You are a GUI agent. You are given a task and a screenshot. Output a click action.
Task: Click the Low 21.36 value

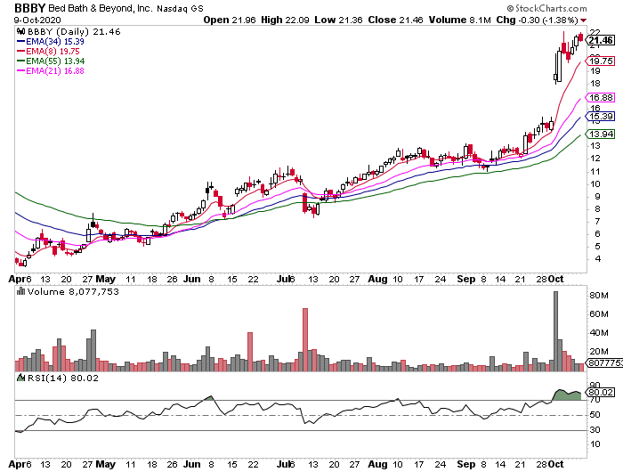click(x=338, y=20)
